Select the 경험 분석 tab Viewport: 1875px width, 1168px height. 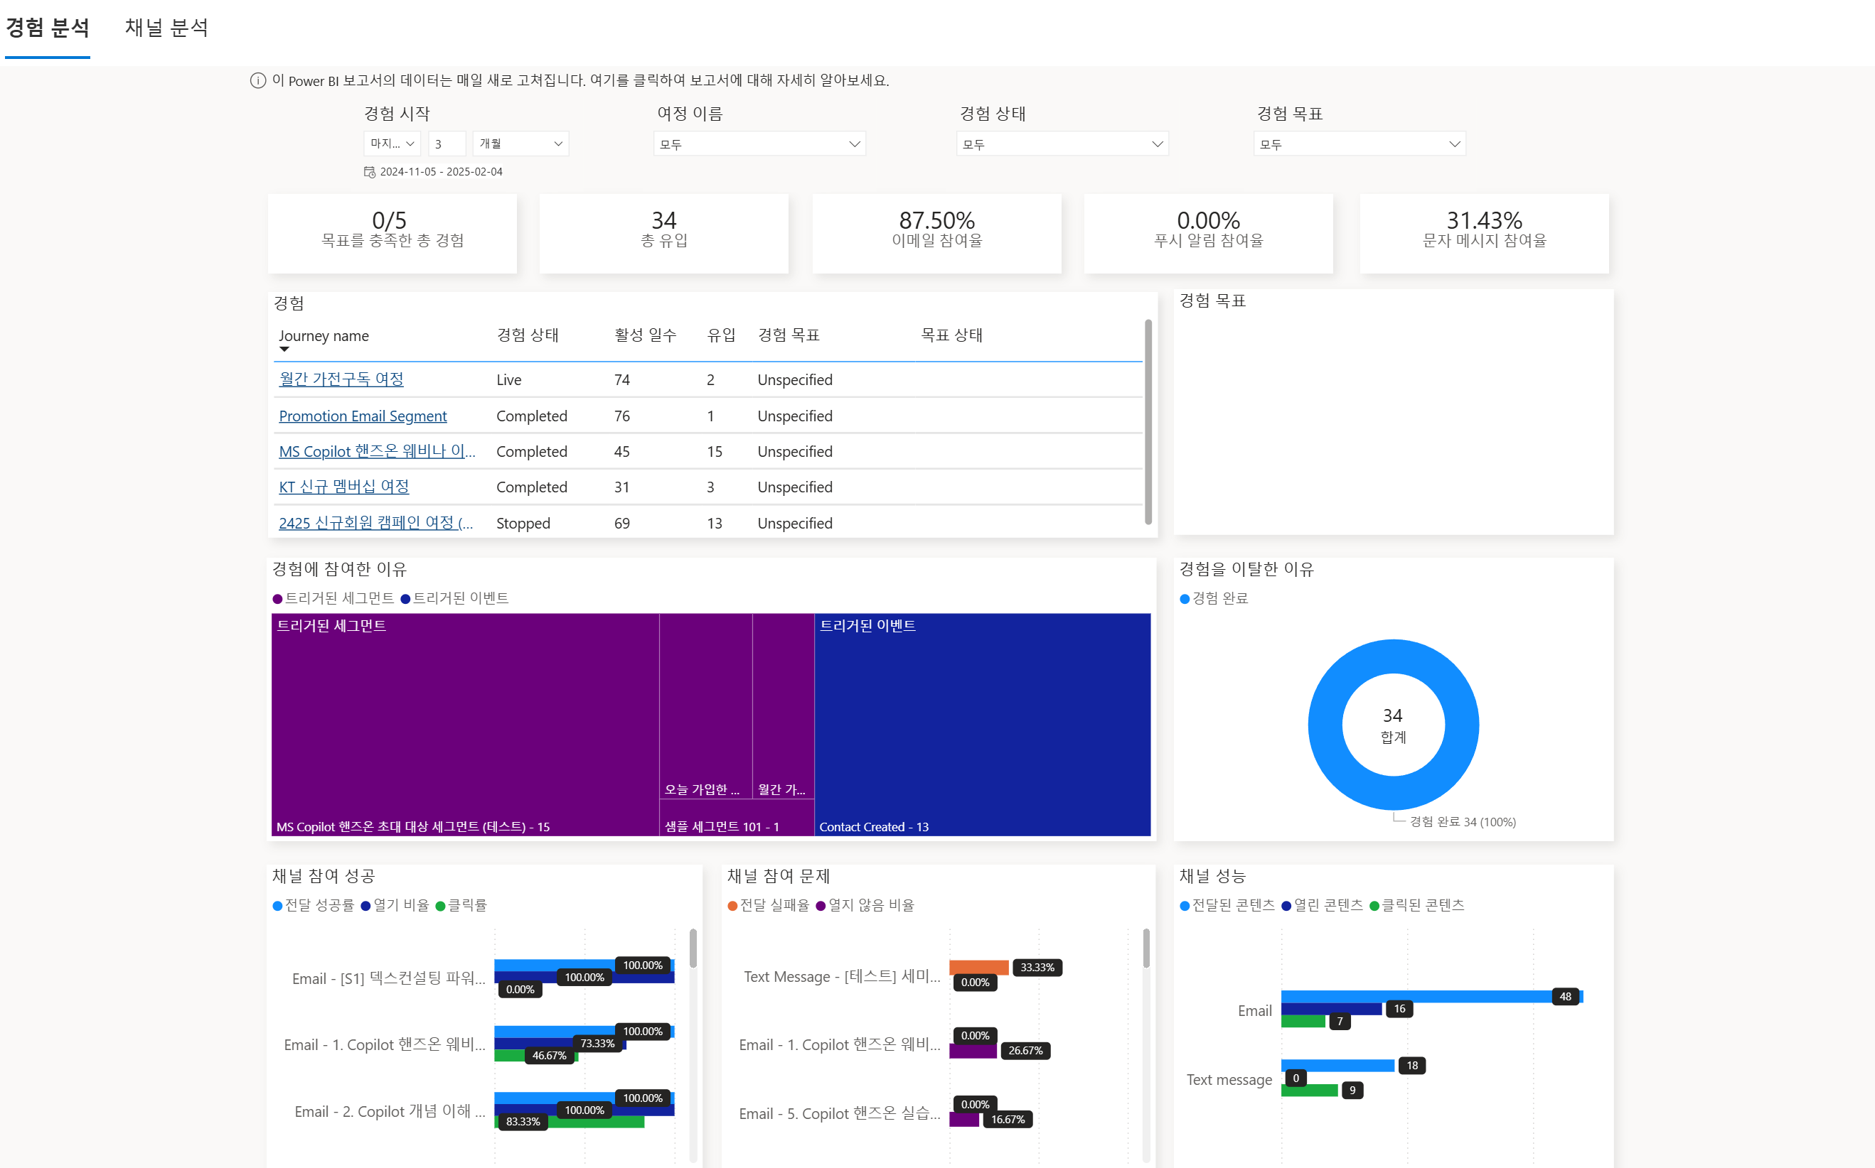[x=48, y=28]
